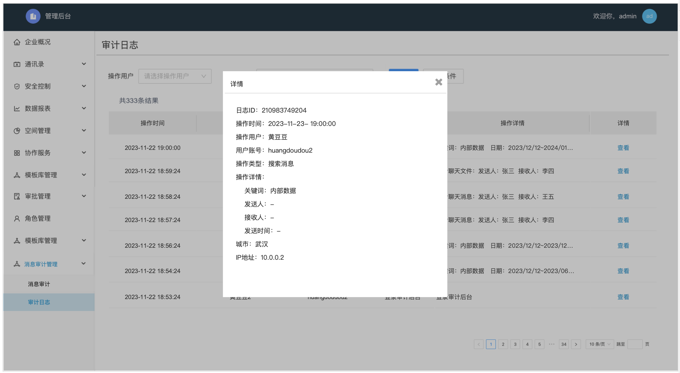Expand the 通讯录 menu chevron
Viewport: 680px width, 373px height.
tap(84, 64)
